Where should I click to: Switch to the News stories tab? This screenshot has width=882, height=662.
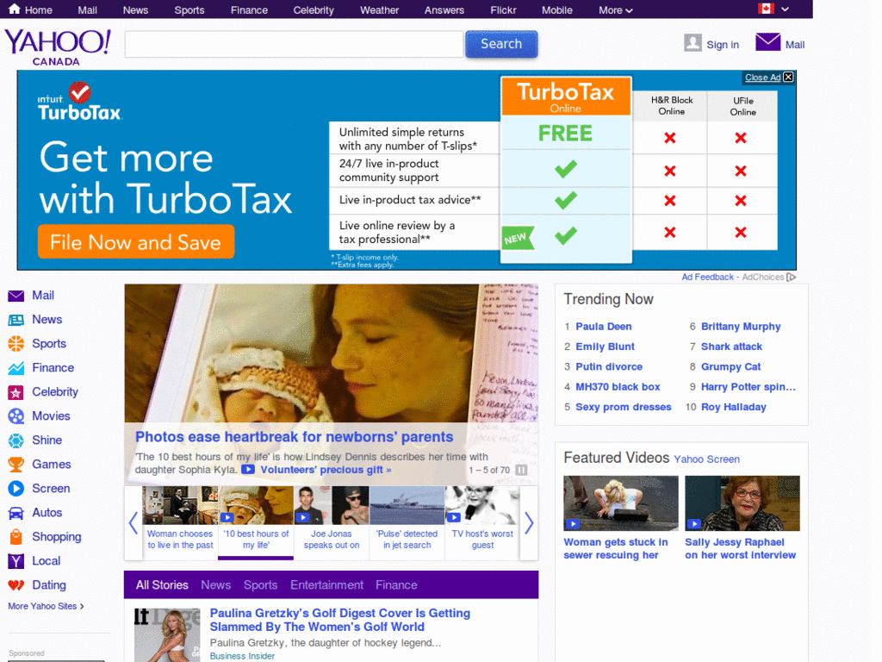tap(216, 585)
